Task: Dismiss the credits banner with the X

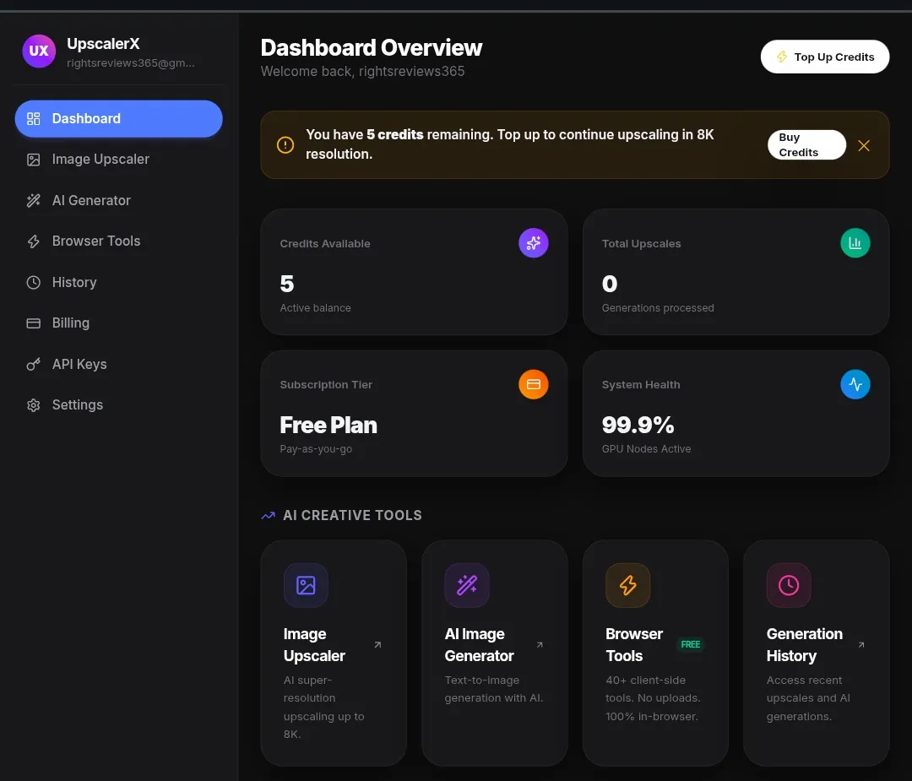Action: [864, 145]
